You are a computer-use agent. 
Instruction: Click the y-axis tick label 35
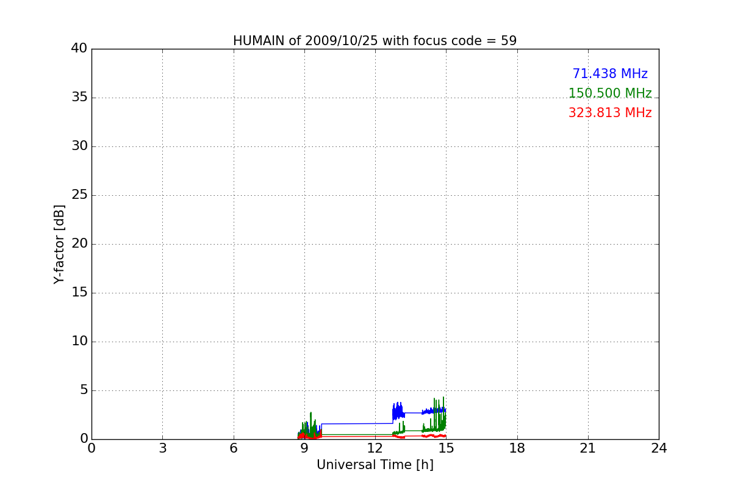(79, 98)
